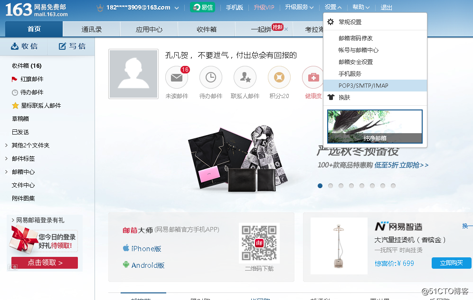Open 文件中心 in sidebar
The width and height of the screenshot is (473, 300).
23,185
